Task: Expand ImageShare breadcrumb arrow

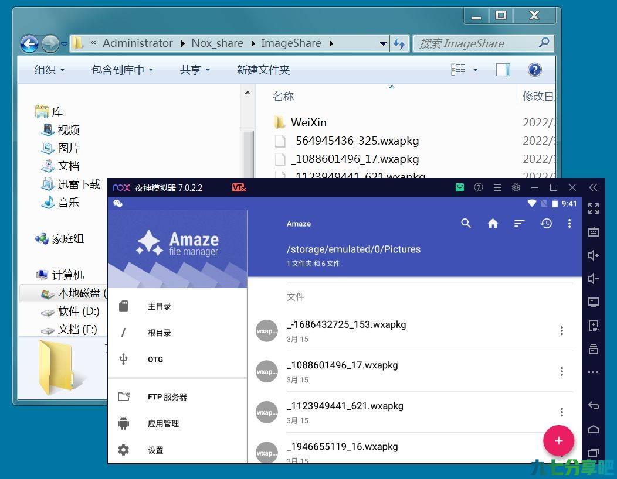Action: (x=331, y=43)
